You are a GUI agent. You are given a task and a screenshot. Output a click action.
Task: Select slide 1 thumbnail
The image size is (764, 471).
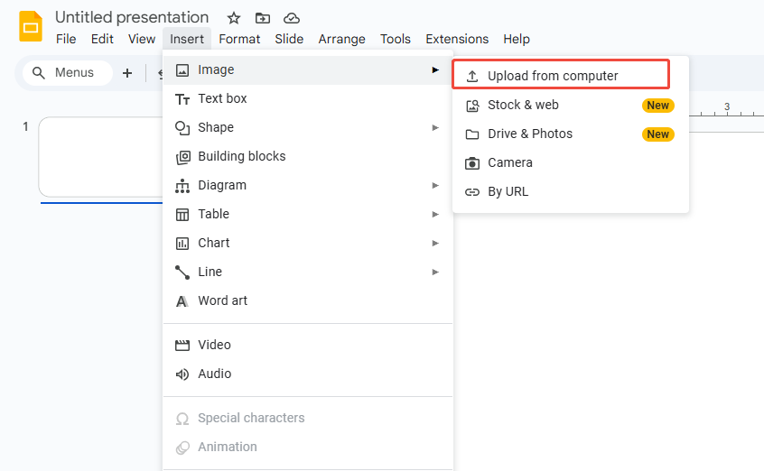tap(99, 156)
